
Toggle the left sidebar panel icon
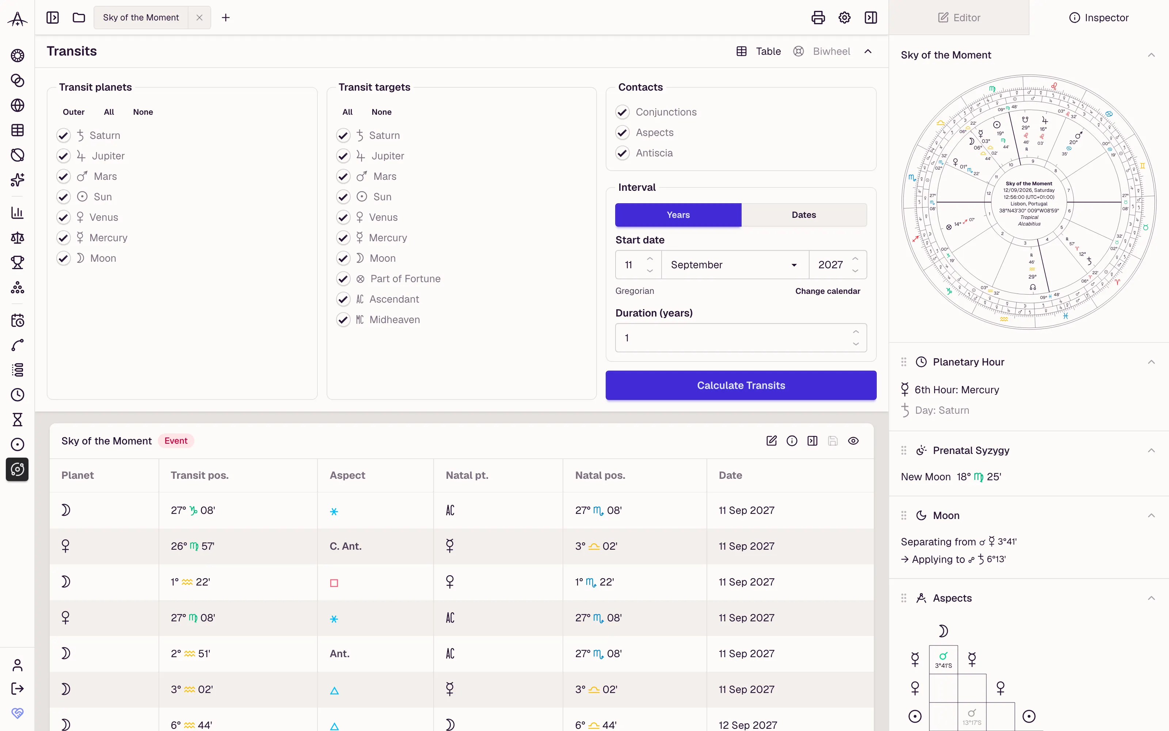pyautogui.click(x=53, y=18)
